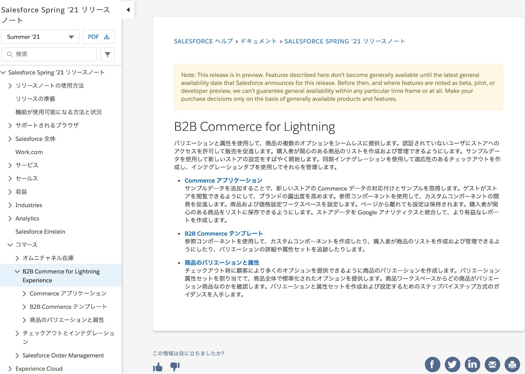Follow the ドキュメント breadcrumb link

tap(259, 41)
